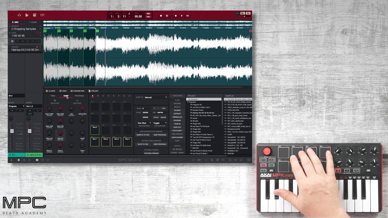
Task: Click the overdub button in transport
Action: (x=167, y=16)
